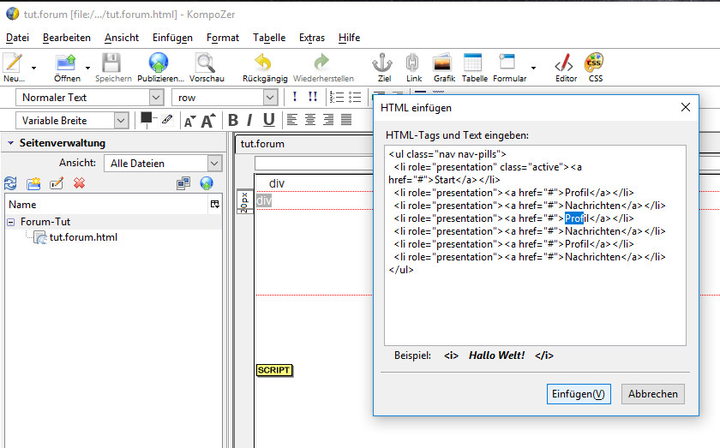
Task: Open the Einfügen menu
Action: (x=172, y=38)
